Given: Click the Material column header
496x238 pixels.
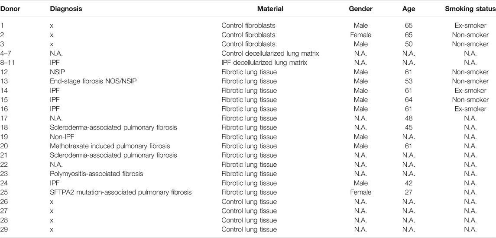Looking at the screenshot, I should tap(270, 9).
